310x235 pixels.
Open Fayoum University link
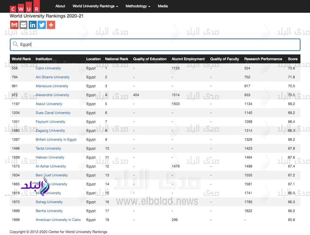pyautogui.click(x=50, y=122)
